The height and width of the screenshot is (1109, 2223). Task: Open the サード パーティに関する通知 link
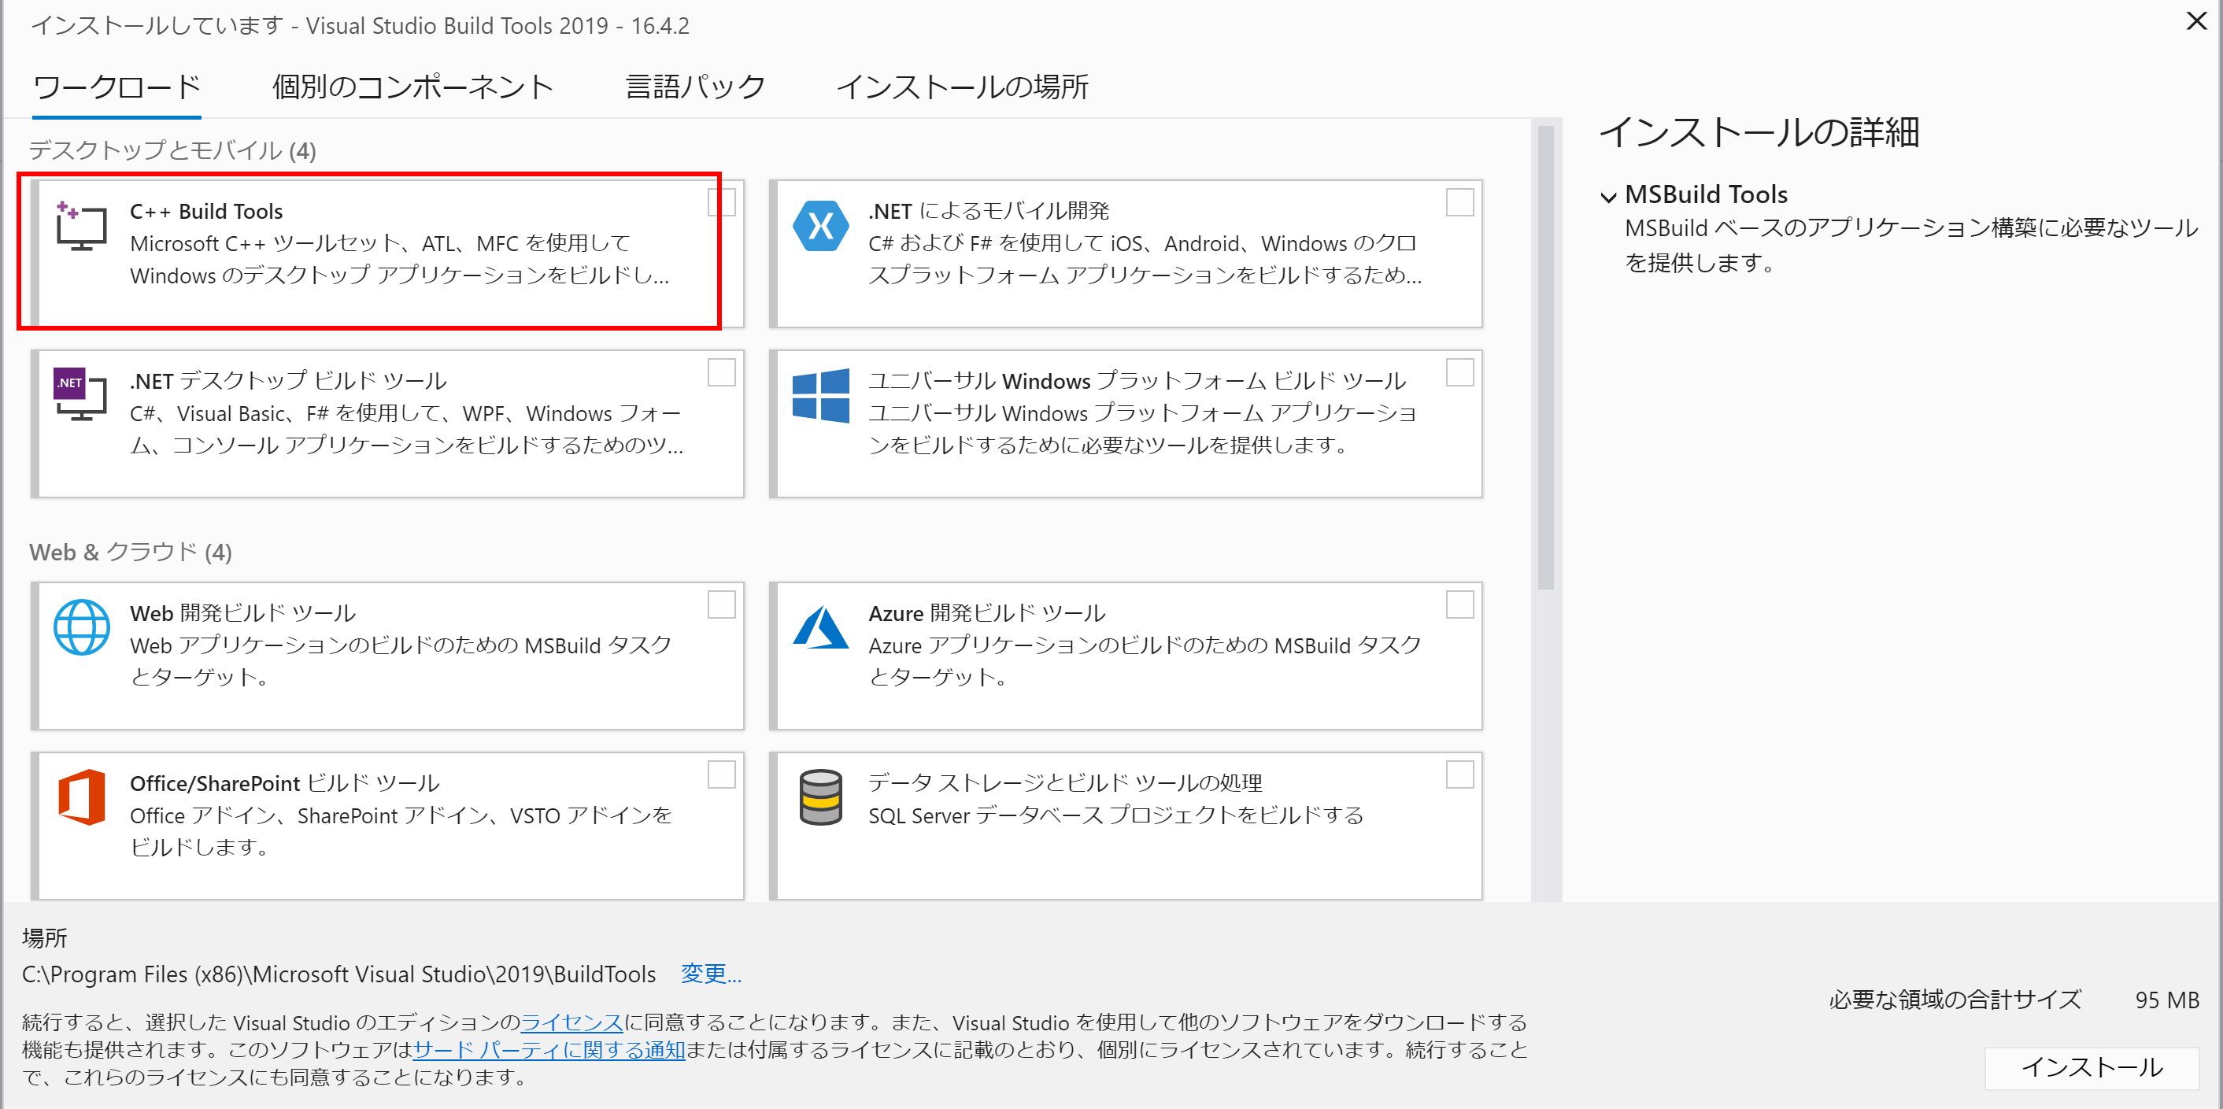pyautogui.click(x=549, y=1050)
